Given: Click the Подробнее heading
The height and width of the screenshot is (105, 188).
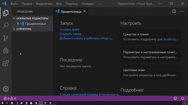Looking at the screenshot, I should (132, 90).
